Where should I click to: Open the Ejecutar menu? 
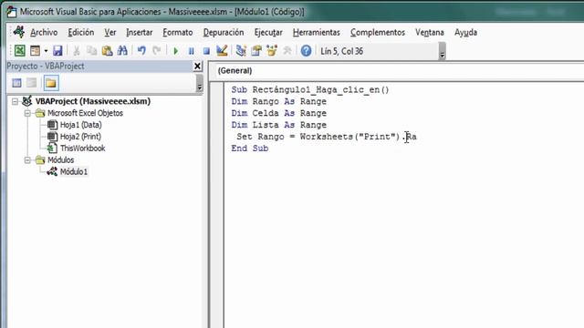coord(268,33)
